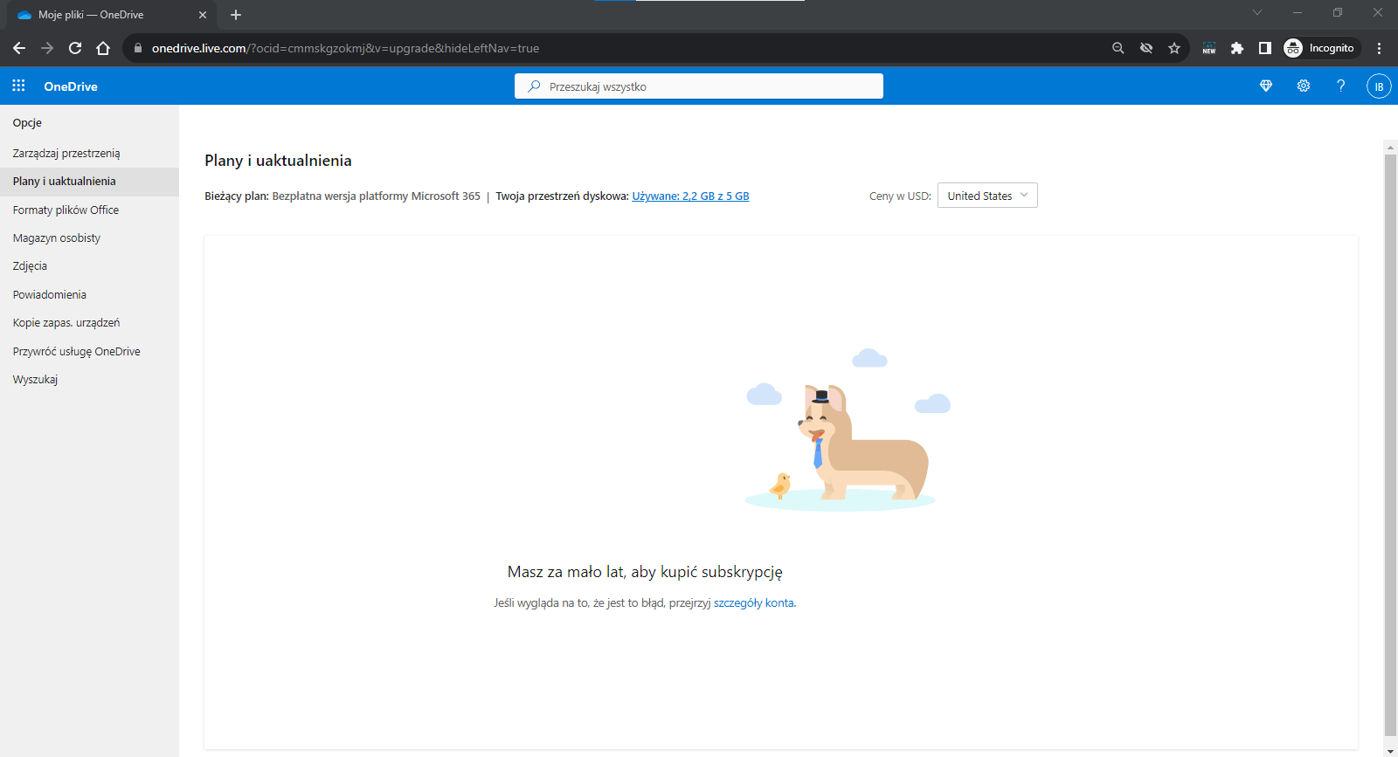Image resolution: width=1398 pixels, height=757 pixels.
Task: Click the premium diamond icon in header
Action: click(x=1266, y=86)
